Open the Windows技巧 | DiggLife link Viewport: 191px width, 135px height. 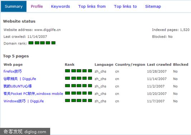24,101
